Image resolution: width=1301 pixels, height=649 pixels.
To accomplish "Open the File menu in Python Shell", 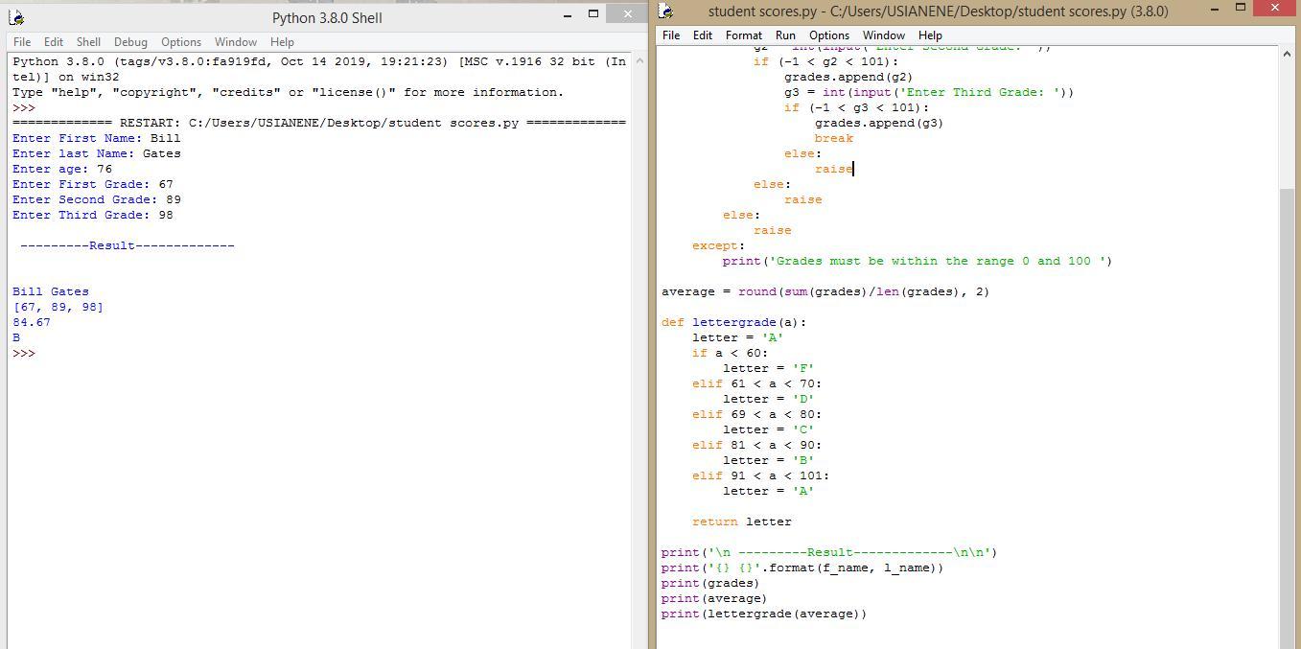I will (x=22, y=42).
